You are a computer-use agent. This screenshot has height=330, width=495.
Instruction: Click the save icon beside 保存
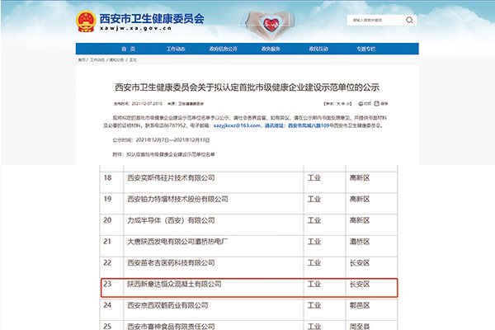pos(377,104)
